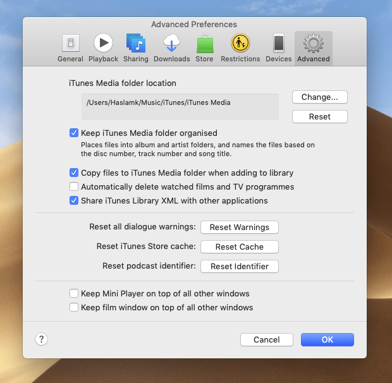Untick Keep iTunes Media folder organised

tap(74, 133)
